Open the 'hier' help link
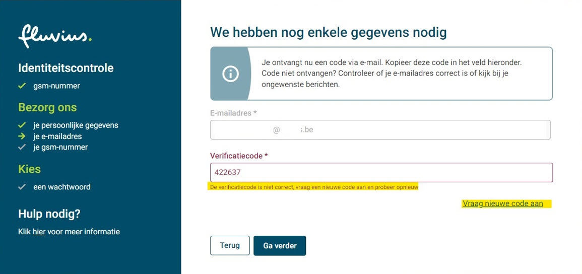582x274 pixels. coord(39,232)
